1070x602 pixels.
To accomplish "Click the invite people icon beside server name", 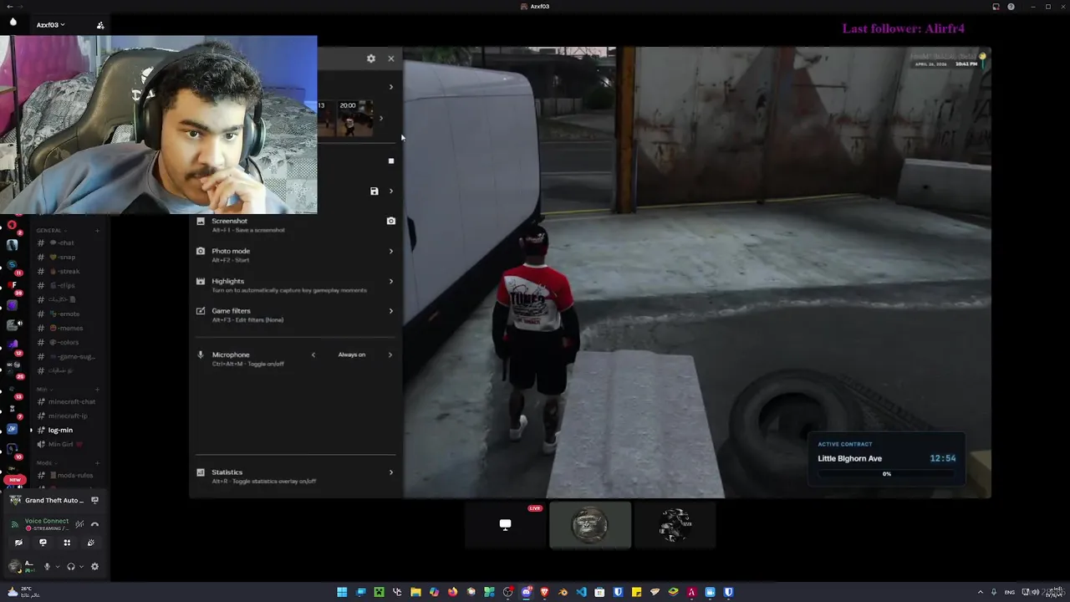I will [x=100, y=25].
